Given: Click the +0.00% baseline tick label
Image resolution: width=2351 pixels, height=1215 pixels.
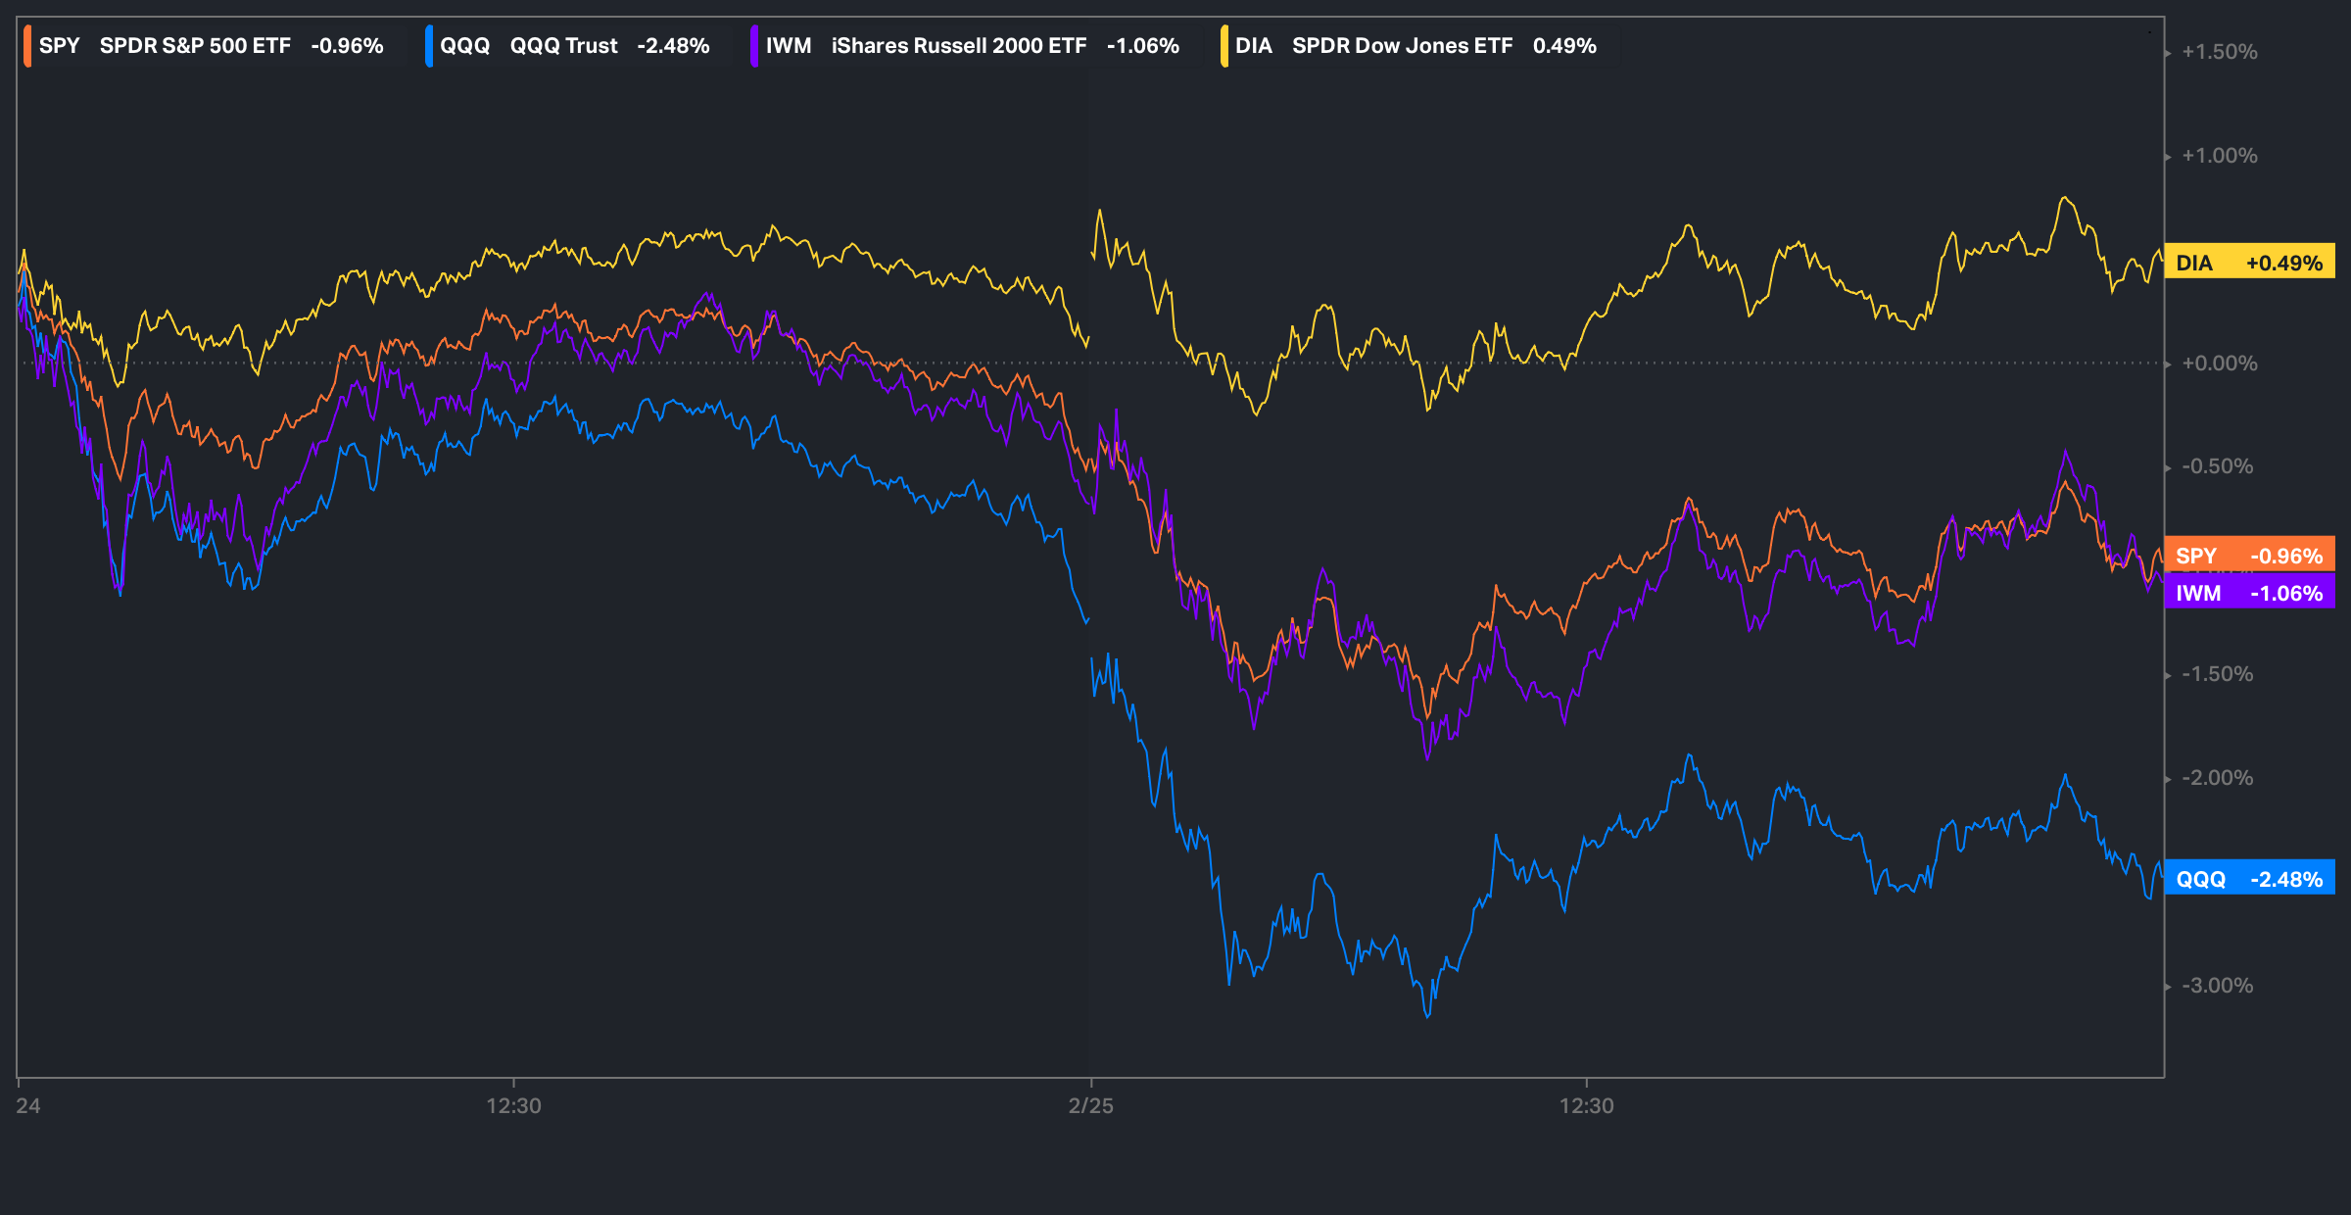Looking at the screenshot, I should [2219, 364].
